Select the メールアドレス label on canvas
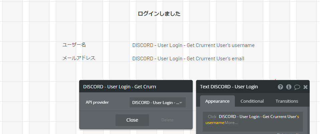The image size is (320, 134). (79, 58)
